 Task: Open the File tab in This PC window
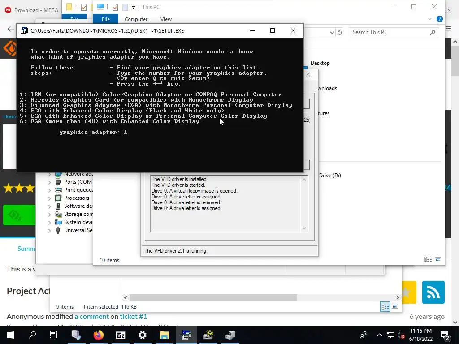106,19
